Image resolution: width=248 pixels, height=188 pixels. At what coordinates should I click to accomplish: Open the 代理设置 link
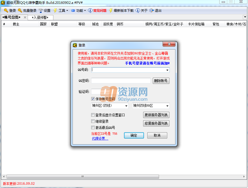click(100, 139)
